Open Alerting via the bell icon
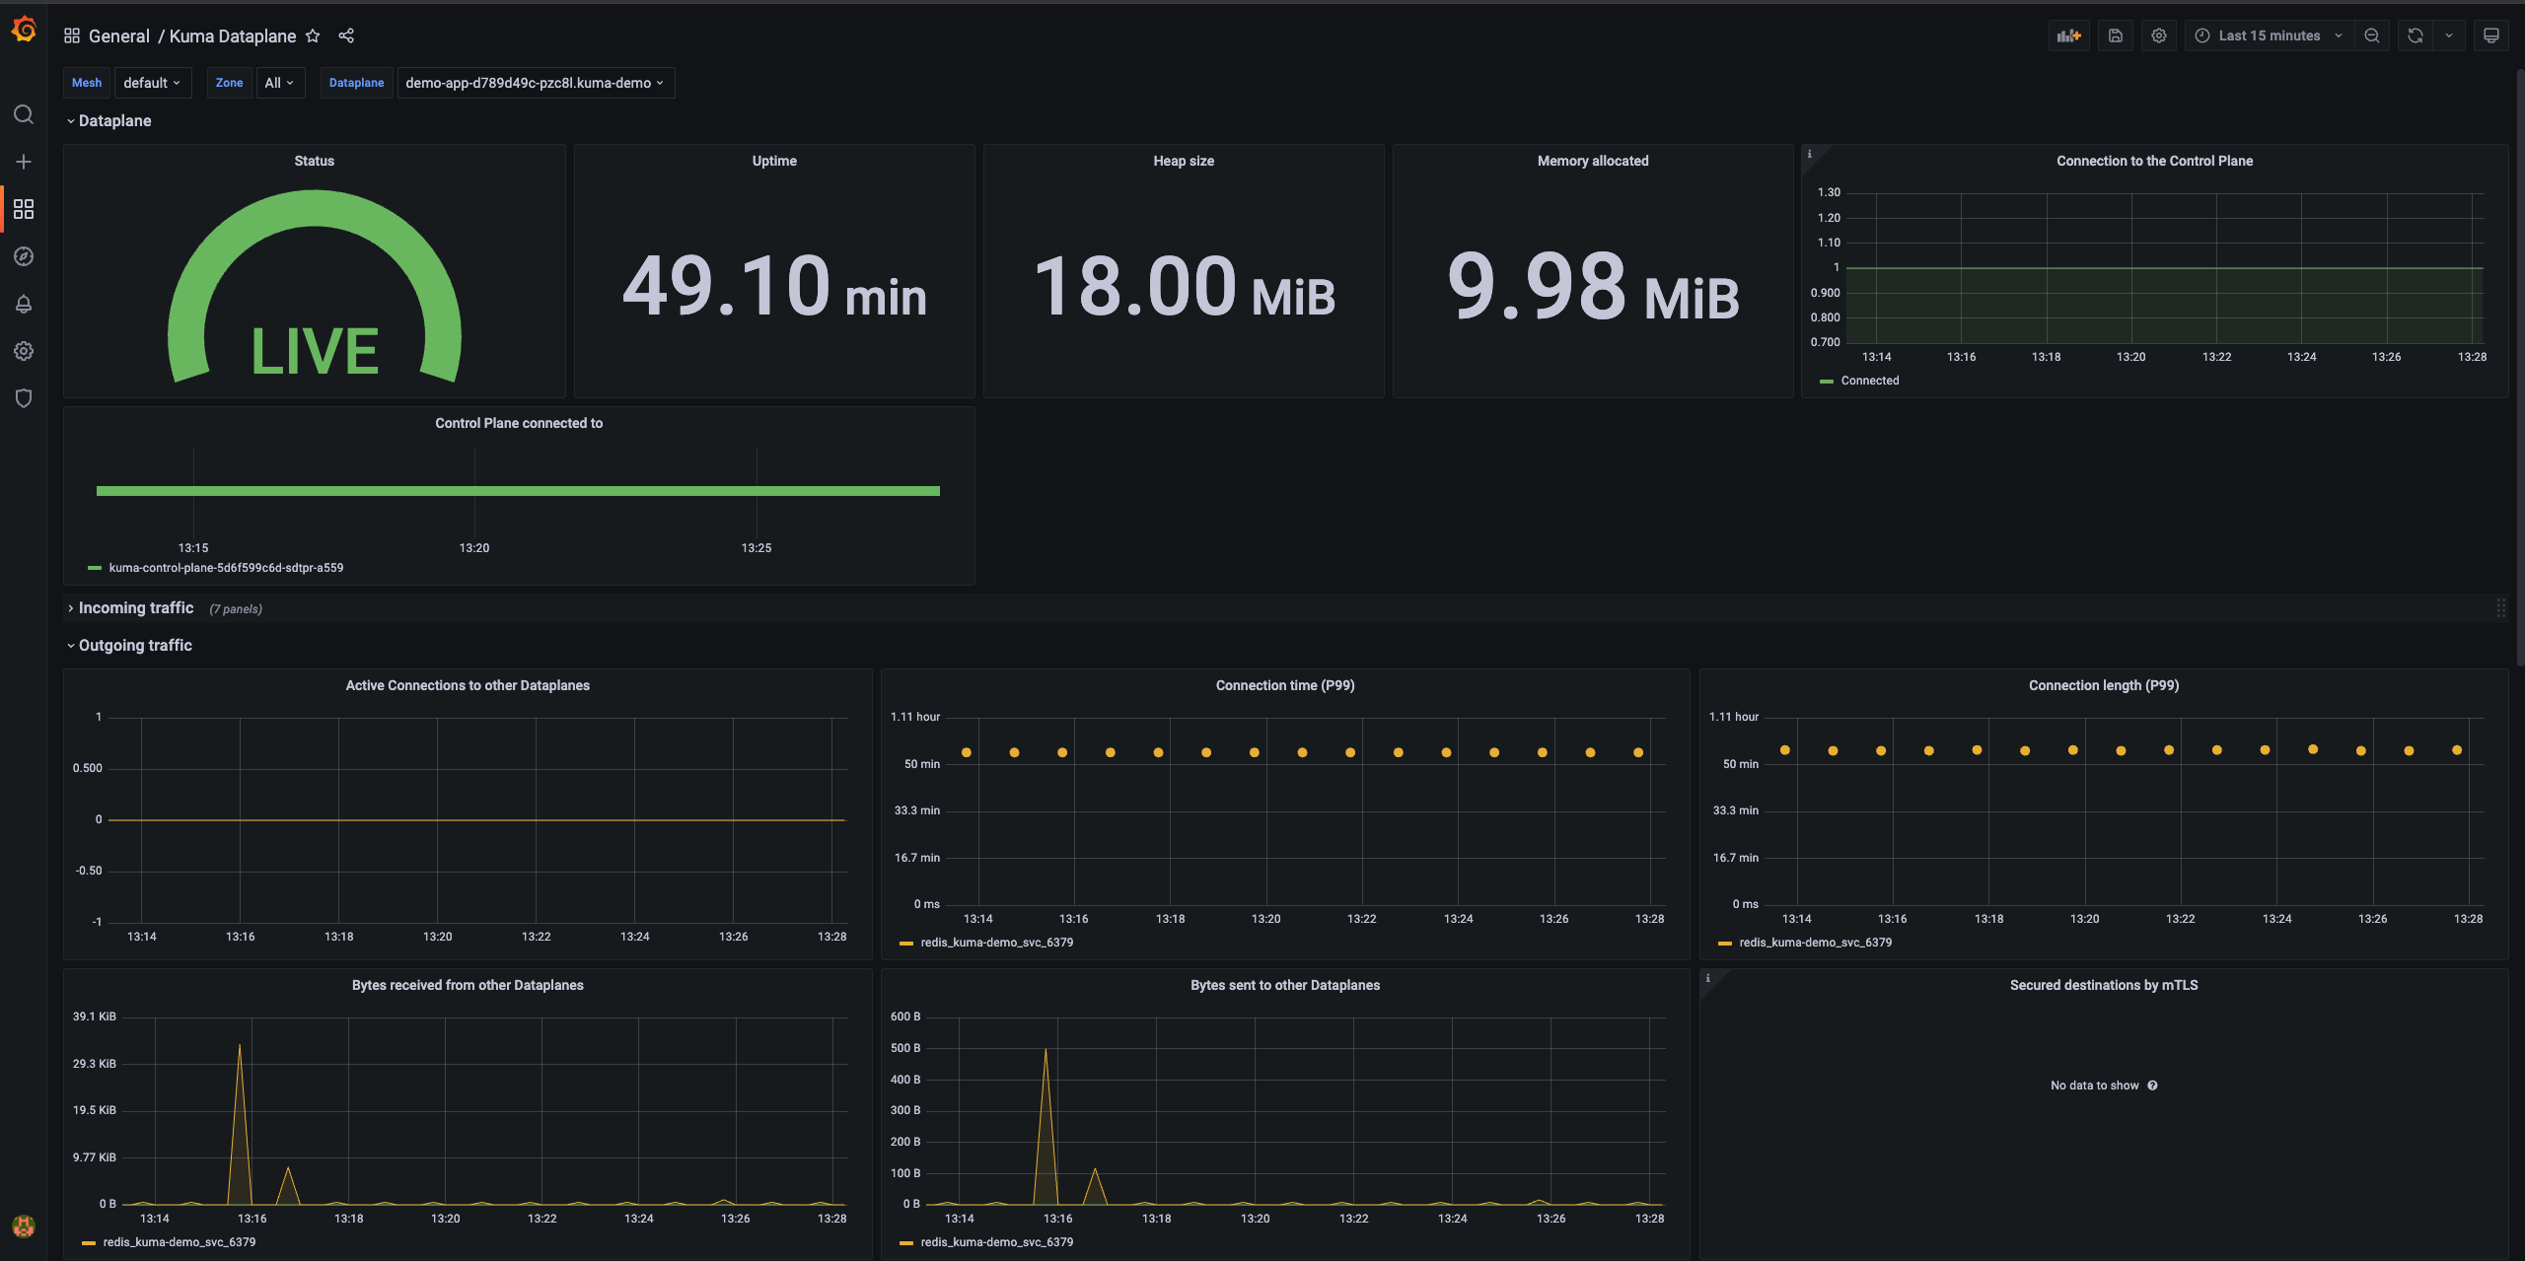 (x=24, y=304)
